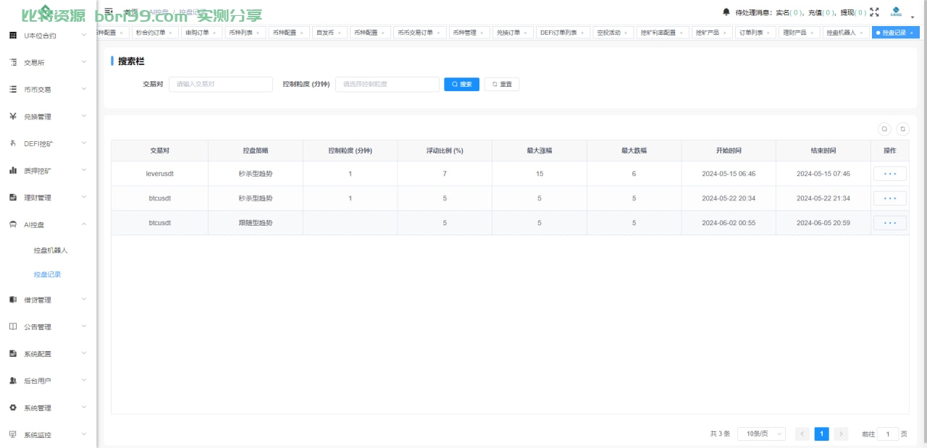This screenshot has height=448, width=927.
Task: Click the circular search icon above table
Action: point(884,129)
